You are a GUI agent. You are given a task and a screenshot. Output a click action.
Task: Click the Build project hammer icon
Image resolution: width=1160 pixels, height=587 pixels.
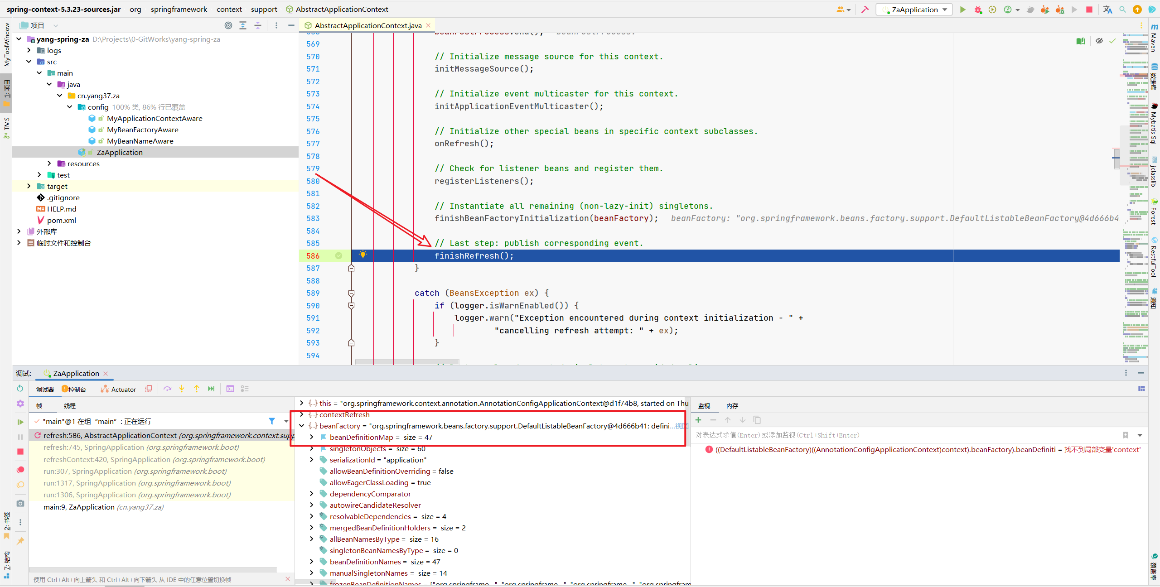865,10
